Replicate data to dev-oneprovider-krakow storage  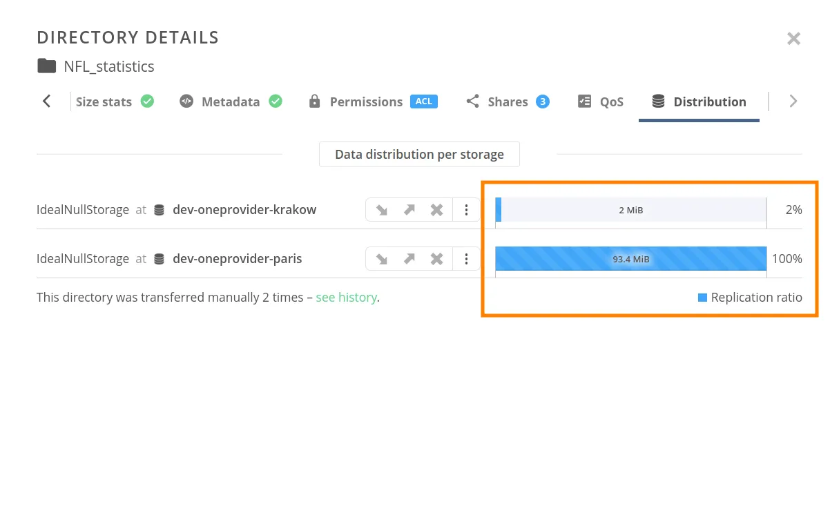[x=382, y=209]
